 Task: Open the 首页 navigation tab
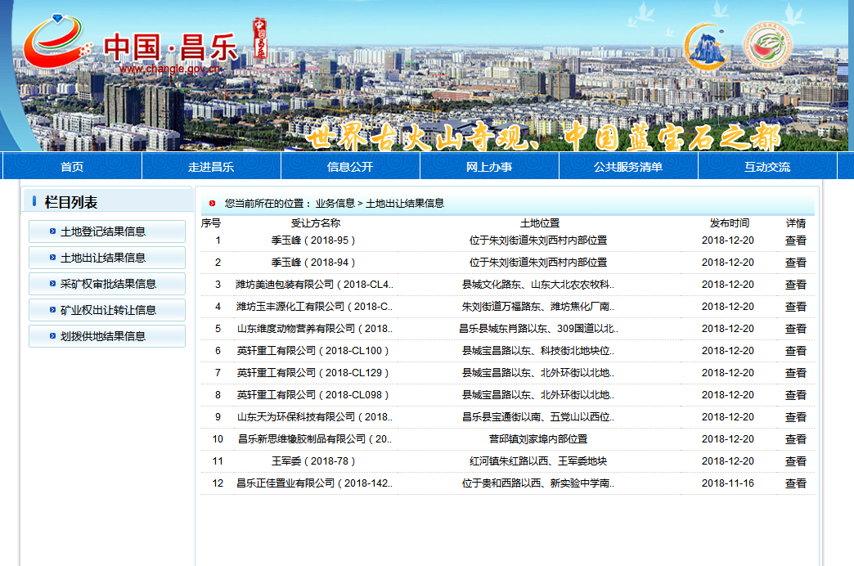click(x=72, y=167)
